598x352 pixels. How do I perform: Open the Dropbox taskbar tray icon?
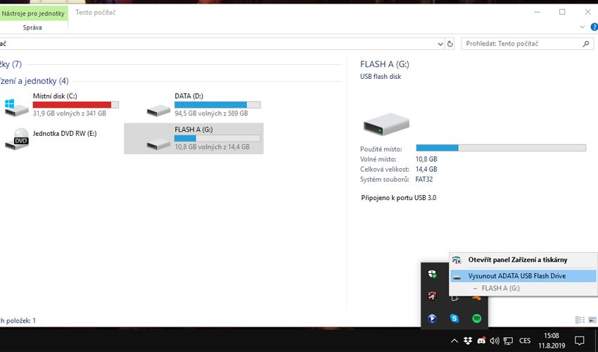(468, 341)
